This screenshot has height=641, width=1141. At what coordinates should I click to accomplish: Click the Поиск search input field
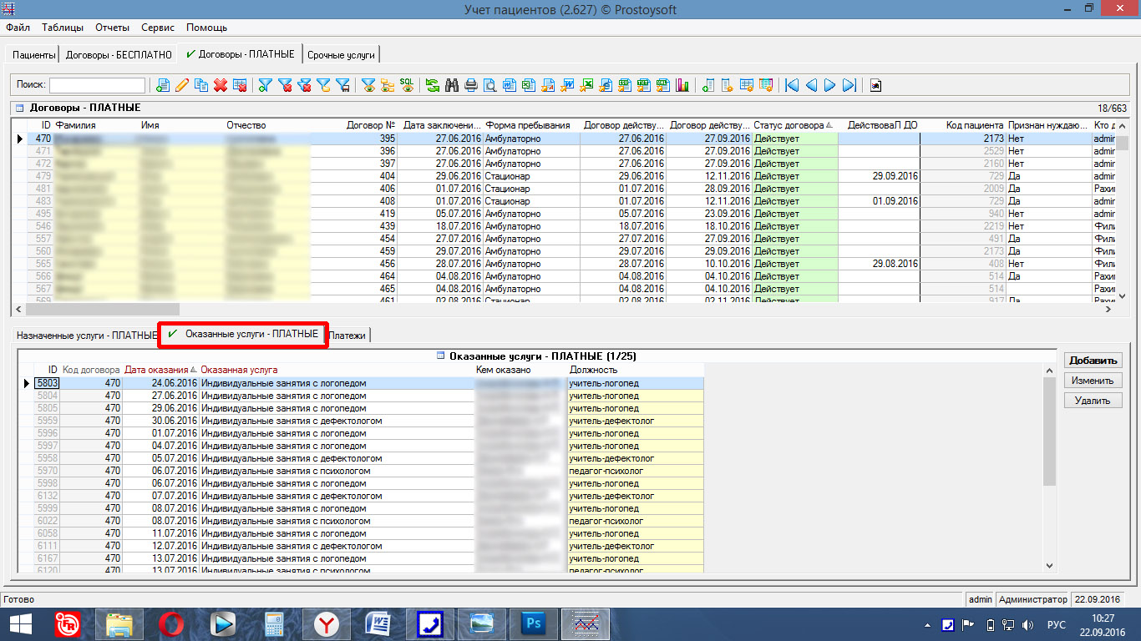click(97, 85)
